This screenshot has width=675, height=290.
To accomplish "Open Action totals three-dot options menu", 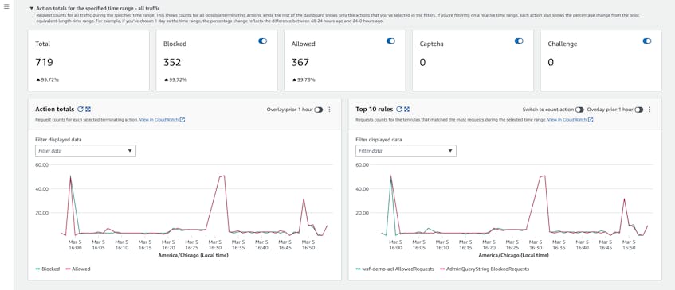I will pos(329,110).
